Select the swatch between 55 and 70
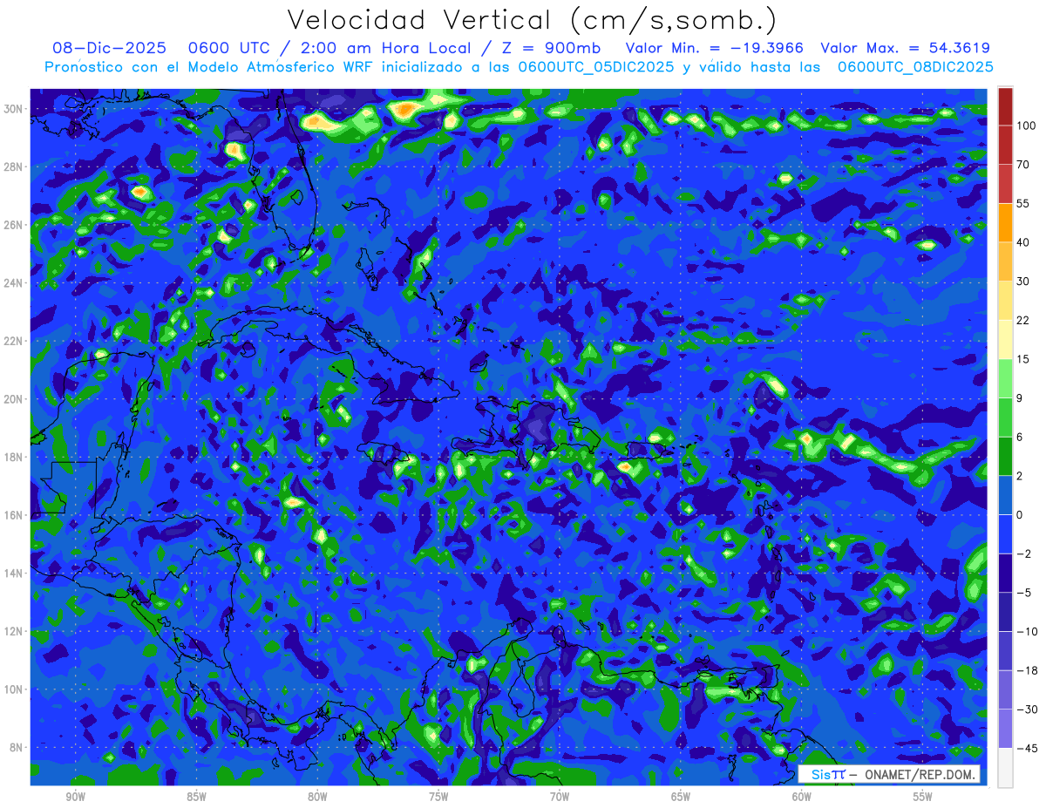 [x=1005, y=184]
